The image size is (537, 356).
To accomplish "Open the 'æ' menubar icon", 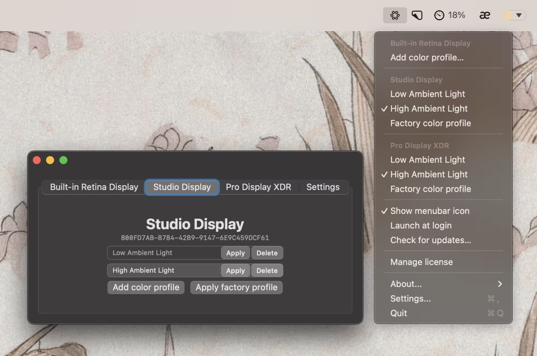I will point(484,15).
